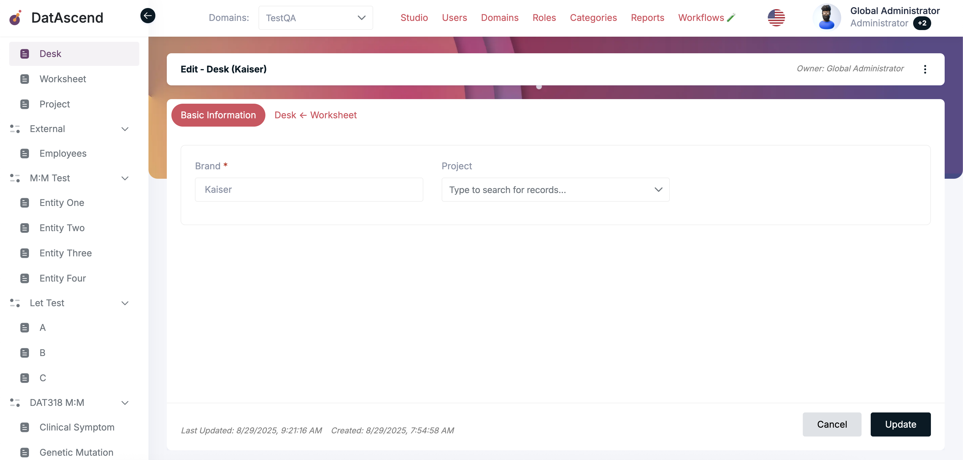Open language selector US flag
963x460 pixels.
tap(776, 17)
